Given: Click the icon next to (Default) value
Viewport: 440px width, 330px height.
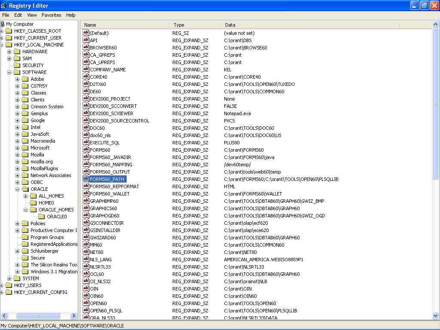Looking at the screenshot, I should (x=86, y=33).
